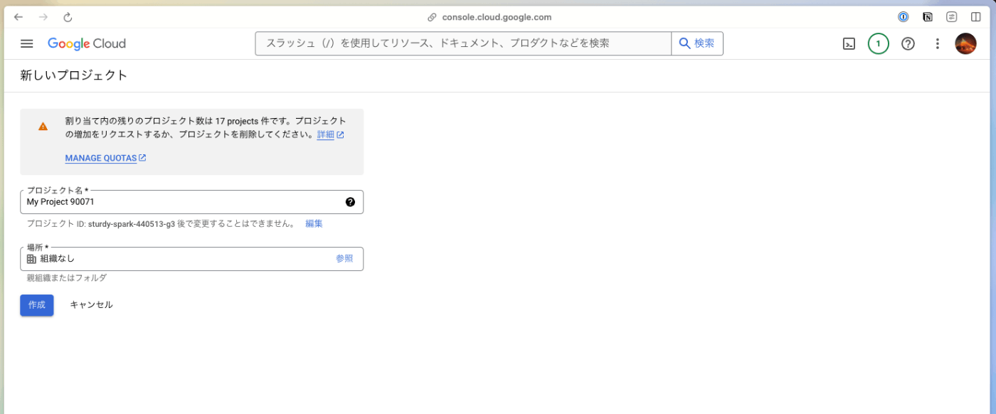The image size is (996, 414).
Task: Click the blue 作成 create button
Action: (36, 304)
